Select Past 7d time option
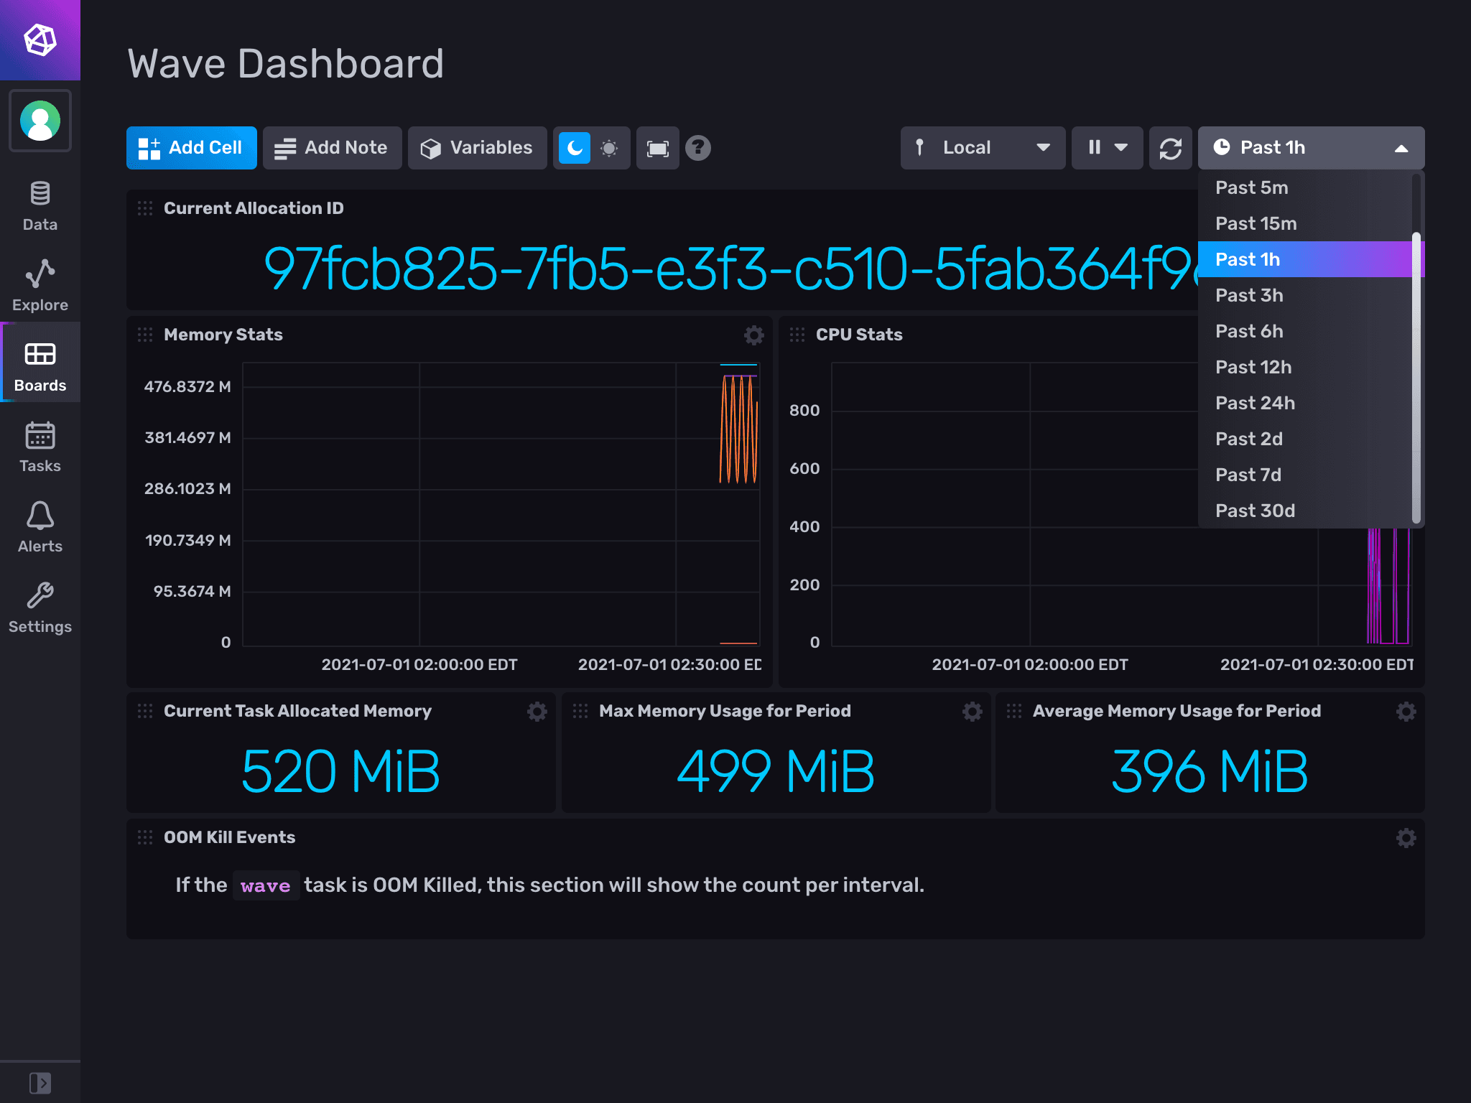Viewport: 1471px width, 1103px height. pos(1251,475)
